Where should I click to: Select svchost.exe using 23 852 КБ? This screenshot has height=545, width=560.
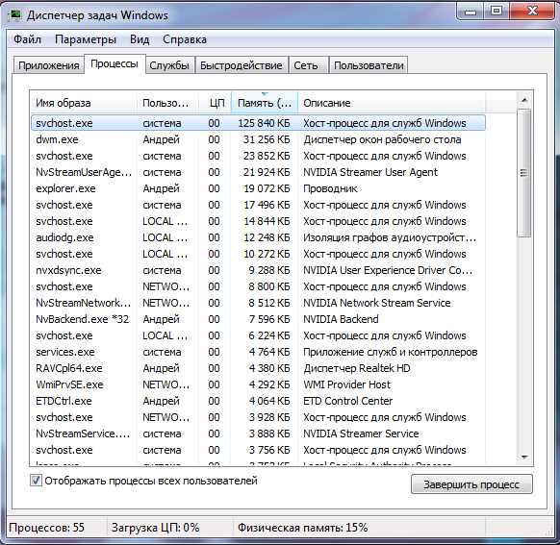pyautogui.click(x=258, y=156)
